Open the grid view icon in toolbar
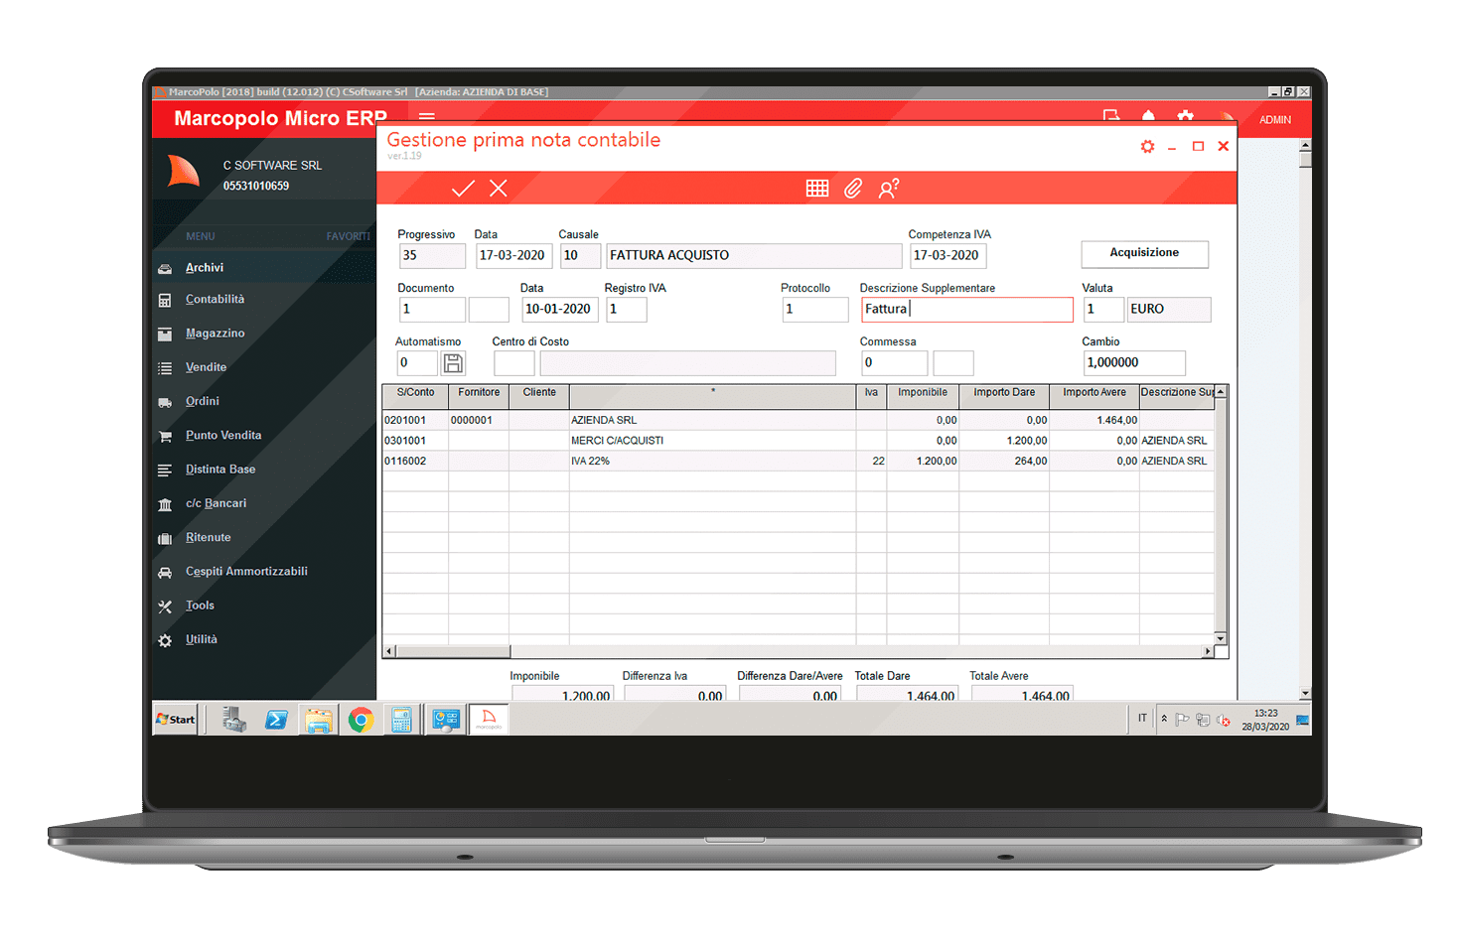 (816, 189)
